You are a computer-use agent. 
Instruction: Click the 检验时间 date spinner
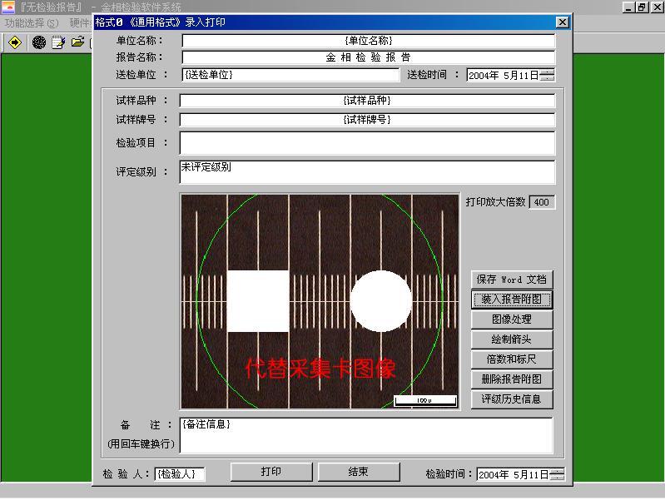click(x=557, y=474)
